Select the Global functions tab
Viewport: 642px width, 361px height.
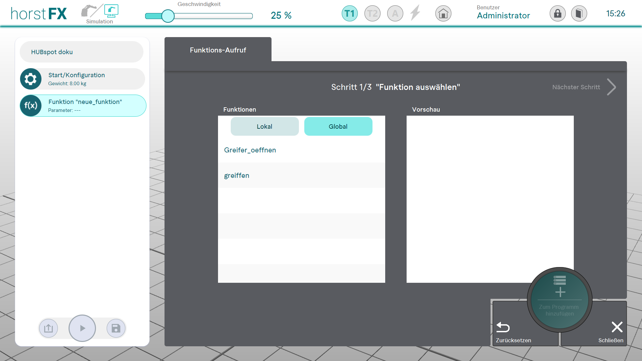pos(338,126)
